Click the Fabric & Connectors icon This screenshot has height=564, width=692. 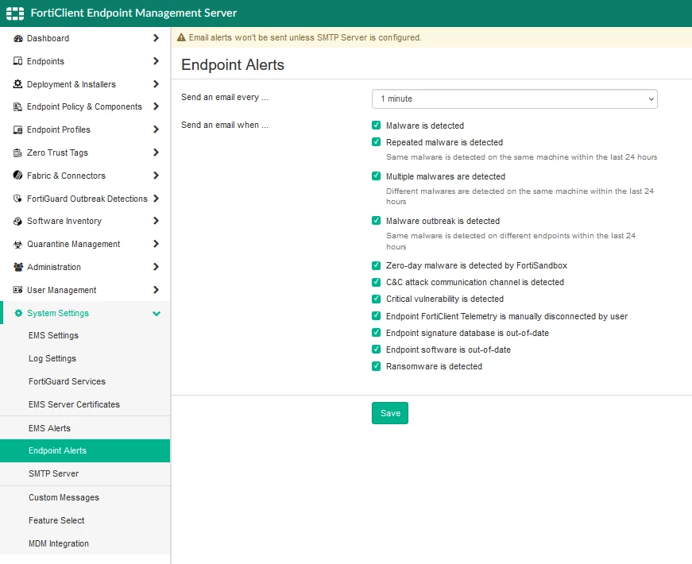(17, 176)
